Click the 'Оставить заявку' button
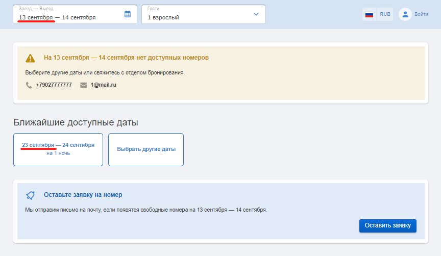 tap(387, 225)
